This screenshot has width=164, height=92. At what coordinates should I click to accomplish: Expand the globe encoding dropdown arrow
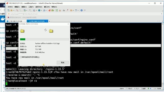(x=41, y=10)
